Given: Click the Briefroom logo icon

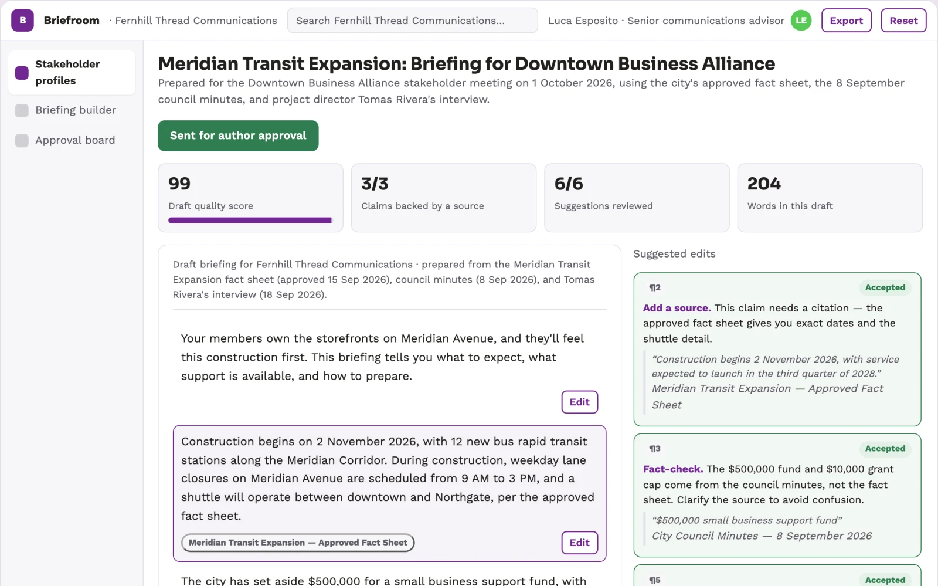Looking at the screenshot, I should click(x=22, y=21).
